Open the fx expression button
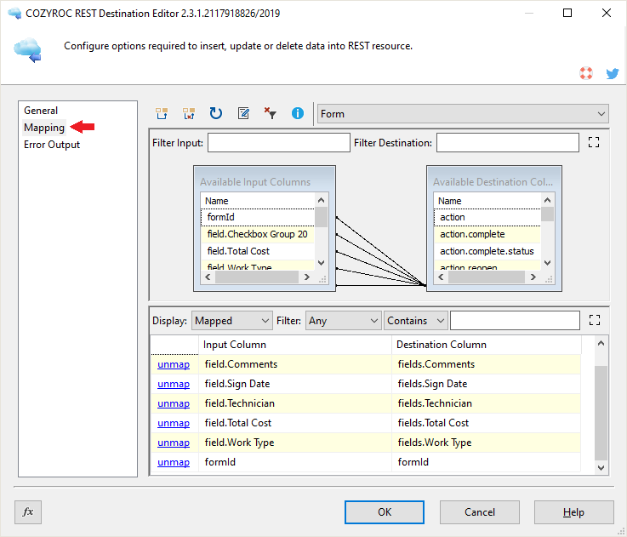This screenshot has height=537, width=627. 28,511
